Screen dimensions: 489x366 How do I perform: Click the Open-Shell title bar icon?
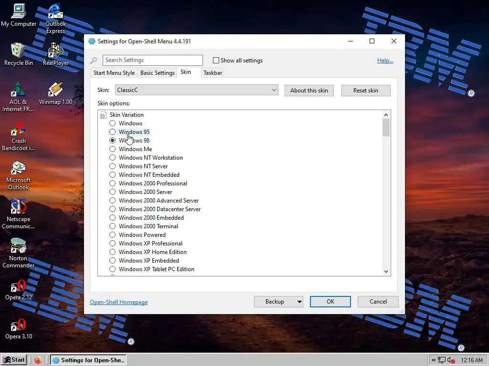click(x=92, y=41)
